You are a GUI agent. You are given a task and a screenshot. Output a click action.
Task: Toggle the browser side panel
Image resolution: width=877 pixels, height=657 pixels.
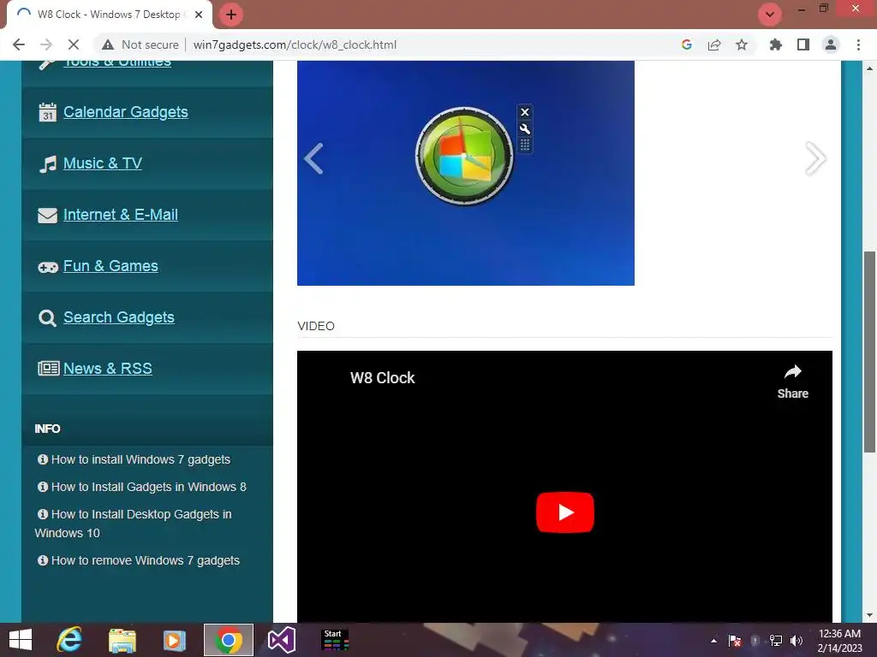click(803, 44)
